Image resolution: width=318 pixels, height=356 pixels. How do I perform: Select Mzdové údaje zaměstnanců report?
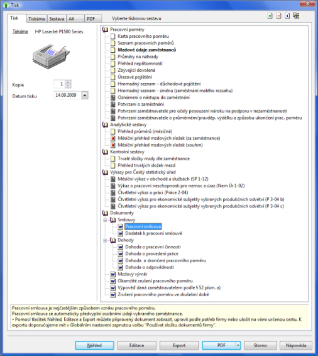(147, 50)
